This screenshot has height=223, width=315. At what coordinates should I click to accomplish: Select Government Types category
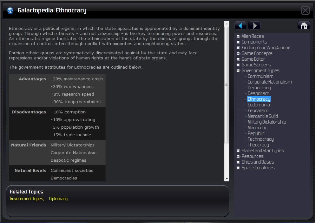pyautogui.click(x=260, y=71)
